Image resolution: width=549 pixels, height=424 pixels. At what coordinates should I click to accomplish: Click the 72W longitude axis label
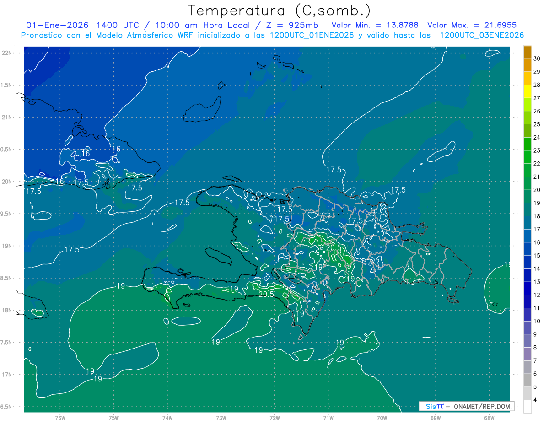[x=274, y=418]
